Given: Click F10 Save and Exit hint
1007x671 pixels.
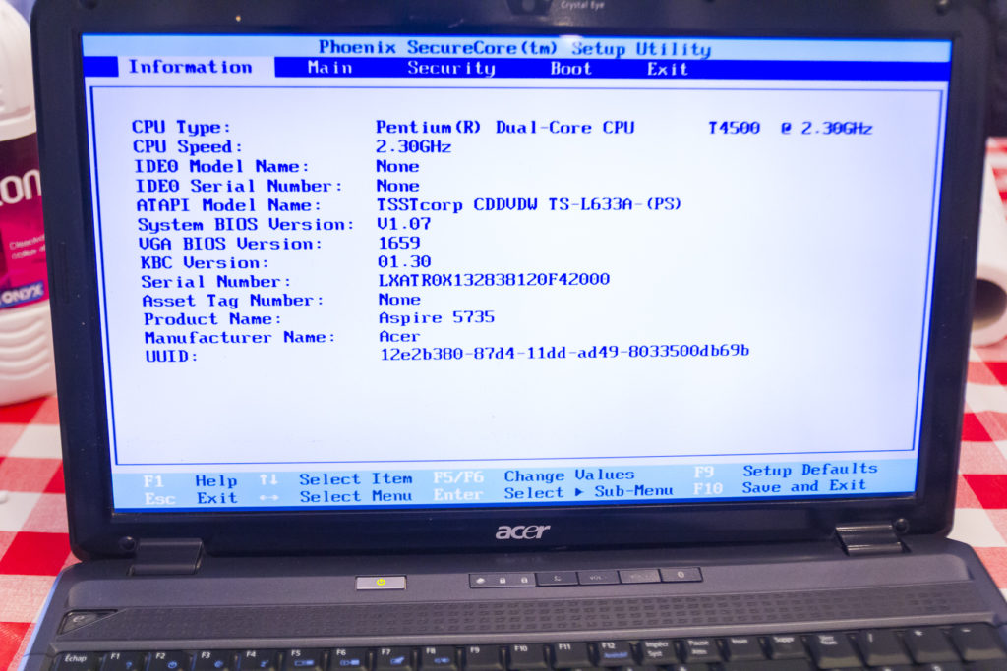Looking at the screenshot, I should point(779,486).
